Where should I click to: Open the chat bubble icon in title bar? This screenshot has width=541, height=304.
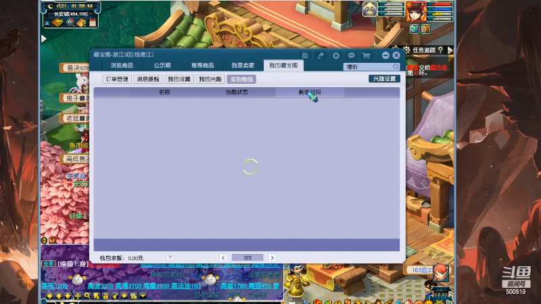(351, 55)
